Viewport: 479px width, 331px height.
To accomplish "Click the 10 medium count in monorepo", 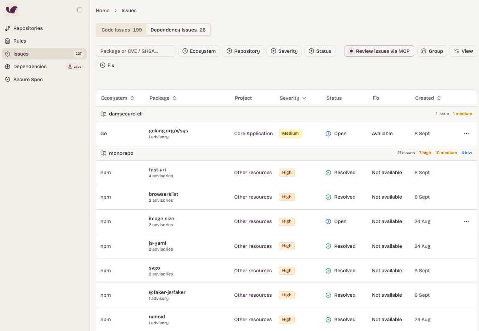I will [446, 153].
